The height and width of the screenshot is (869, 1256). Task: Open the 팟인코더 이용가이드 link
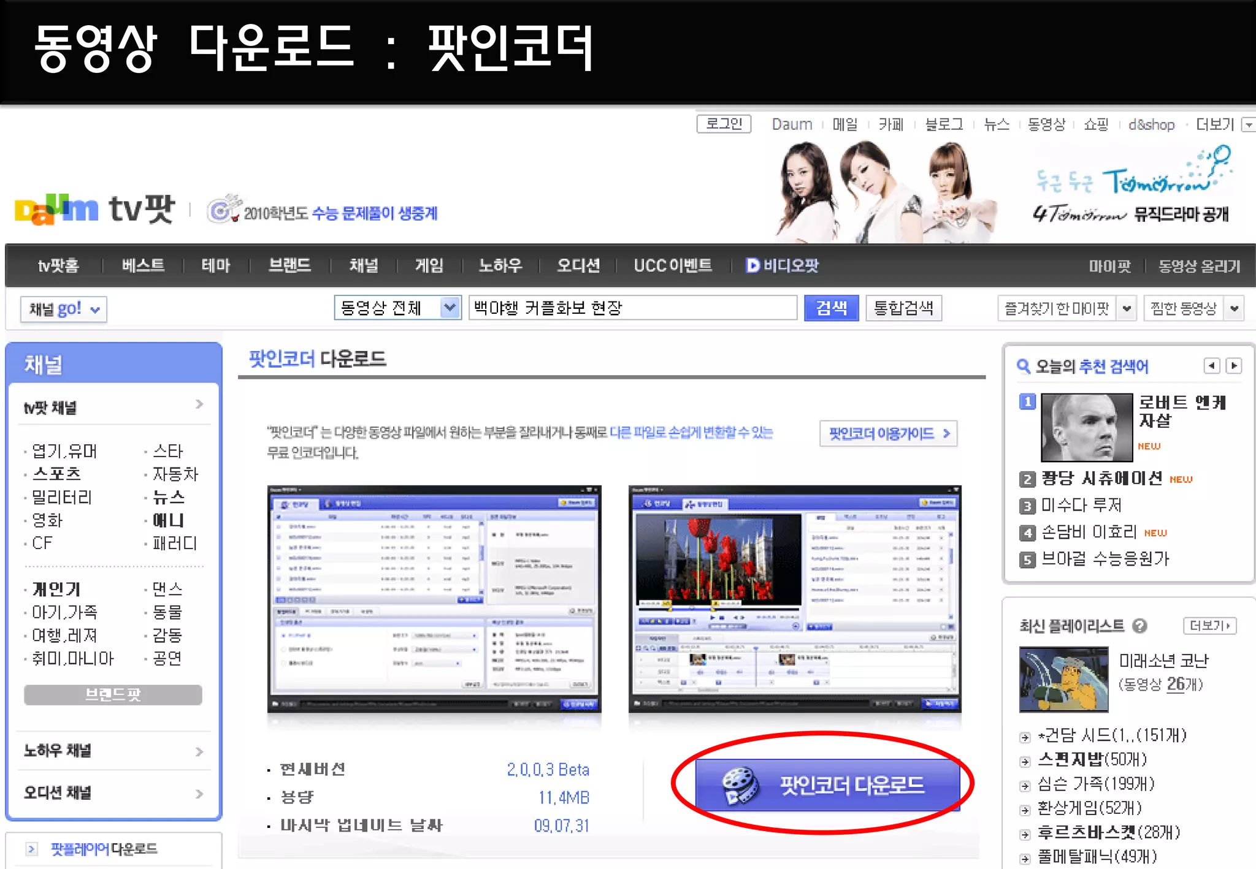888,433
